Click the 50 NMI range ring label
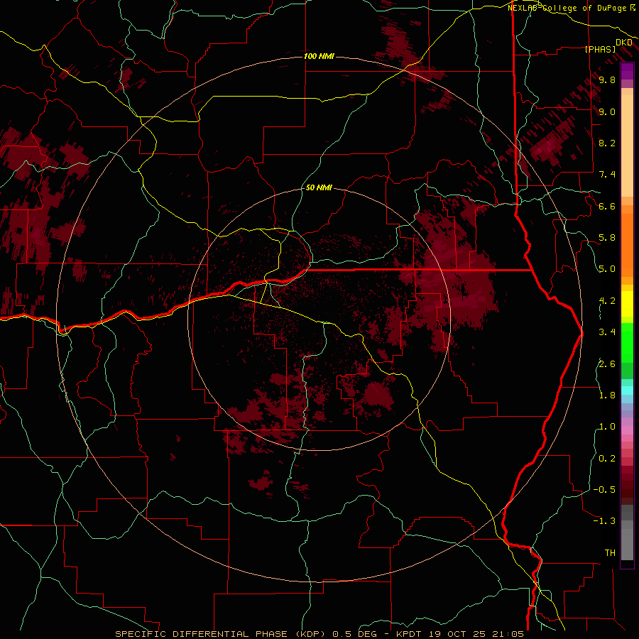639x639 pixels. tap(319, 187)
